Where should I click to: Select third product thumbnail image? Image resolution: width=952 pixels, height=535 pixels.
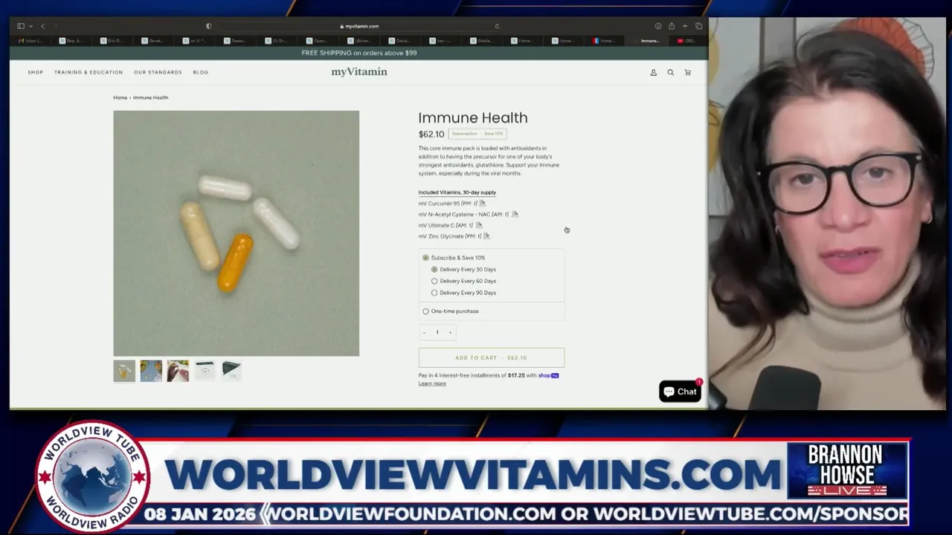[x=178, y=371]
